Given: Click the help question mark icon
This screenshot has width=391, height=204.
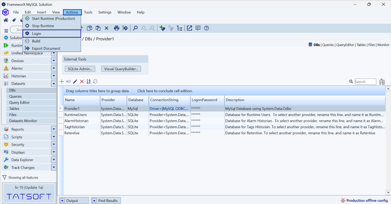Looking at the screenshot, I should pyautogui.click(x=206, y=28).
